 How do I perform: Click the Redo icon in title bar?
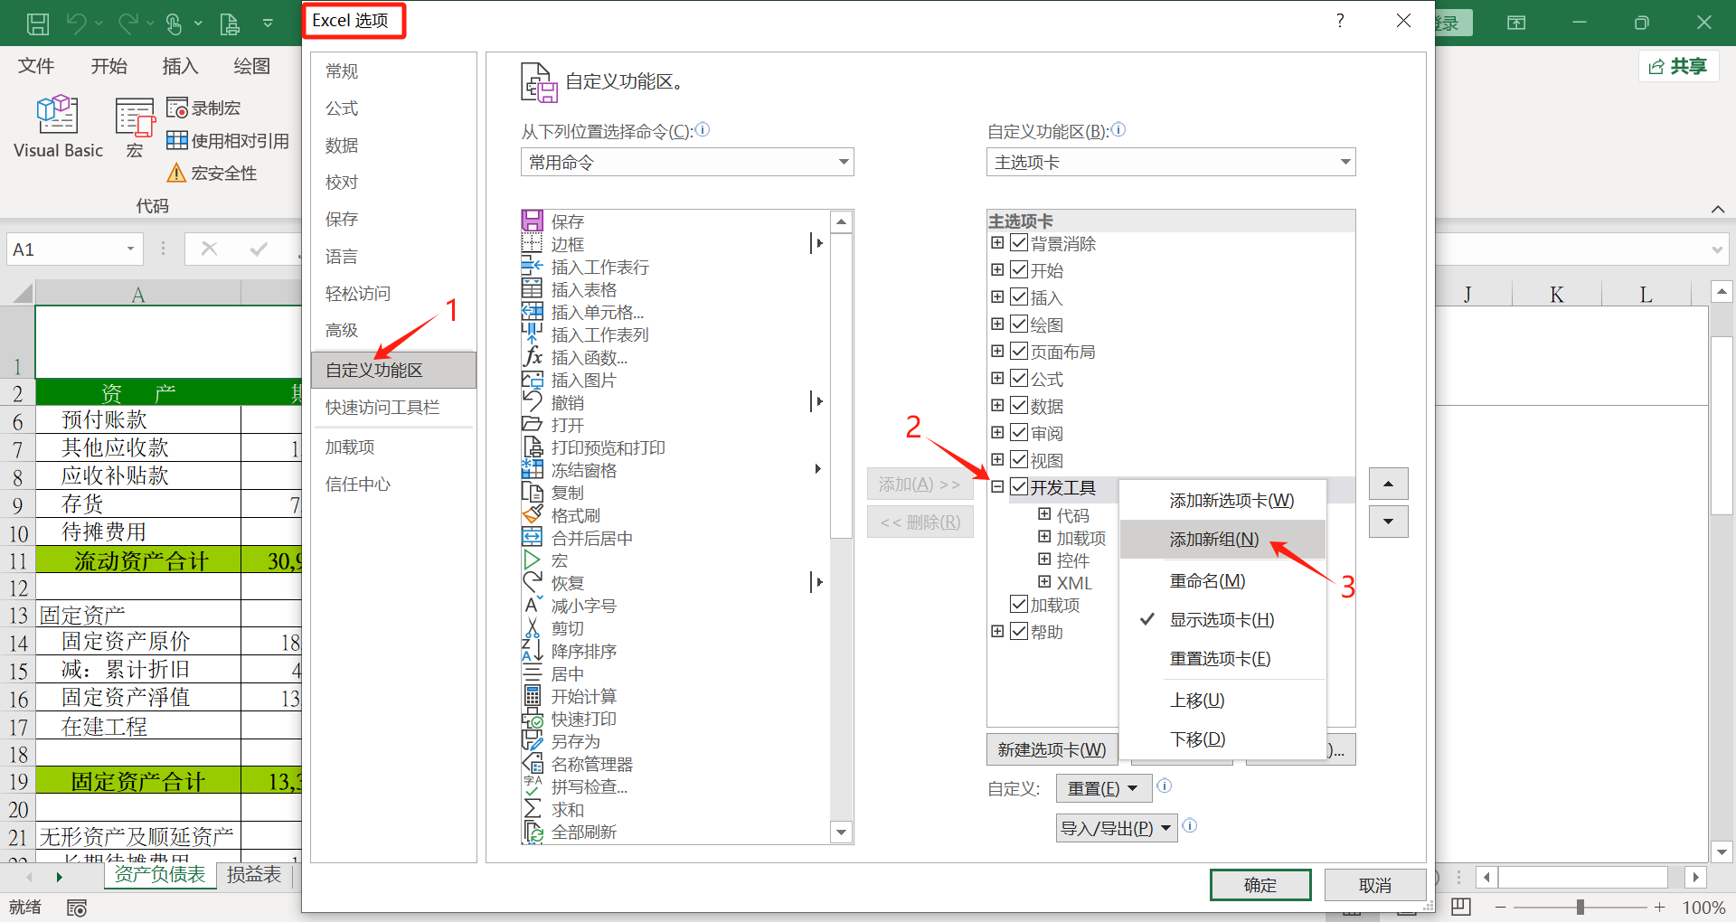(x=128, y=24)
